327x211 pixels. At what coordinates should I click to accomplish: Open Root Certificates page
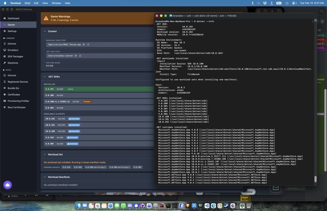click(18, 107)
